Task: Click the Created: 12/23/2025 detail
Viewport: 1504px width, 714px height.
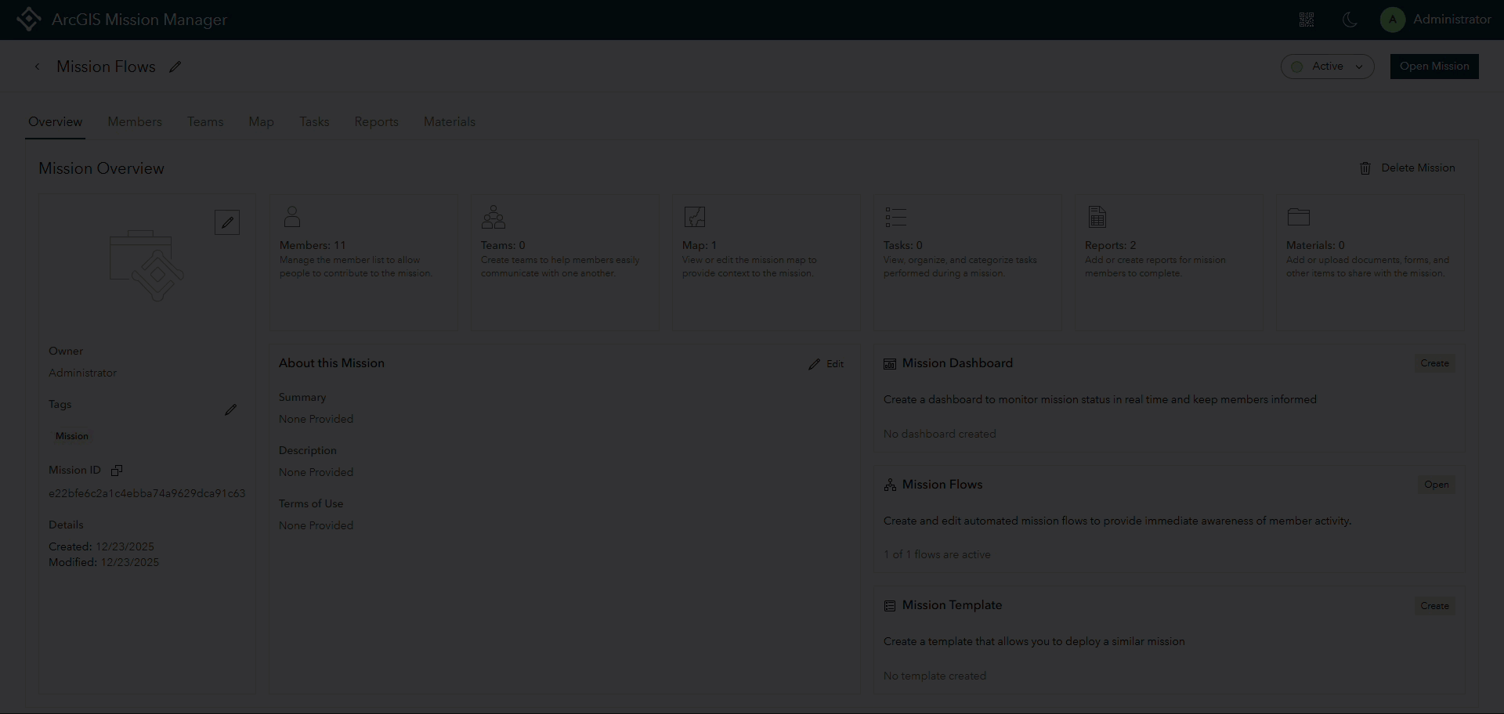Action: click(102, 547)
